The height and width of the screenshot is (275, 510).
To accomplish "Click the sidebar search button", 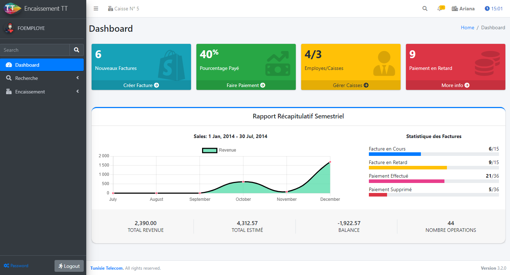I will 77,50.
